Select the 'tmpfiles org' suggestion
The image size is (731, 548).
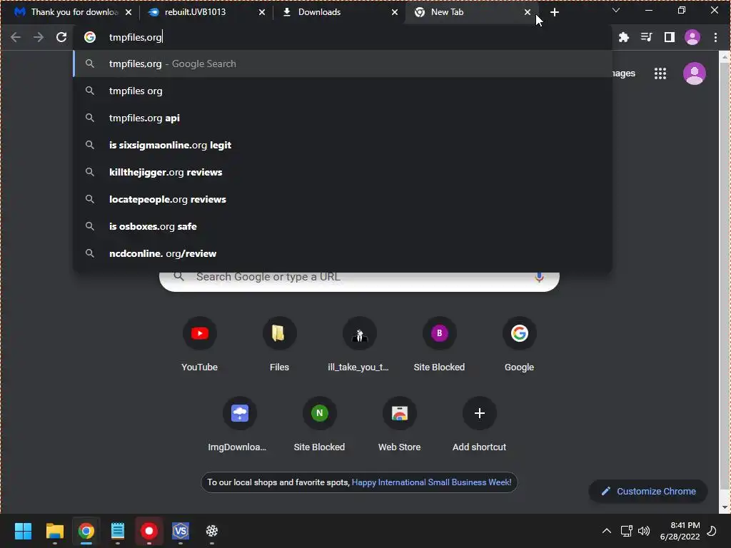(343, 91)
